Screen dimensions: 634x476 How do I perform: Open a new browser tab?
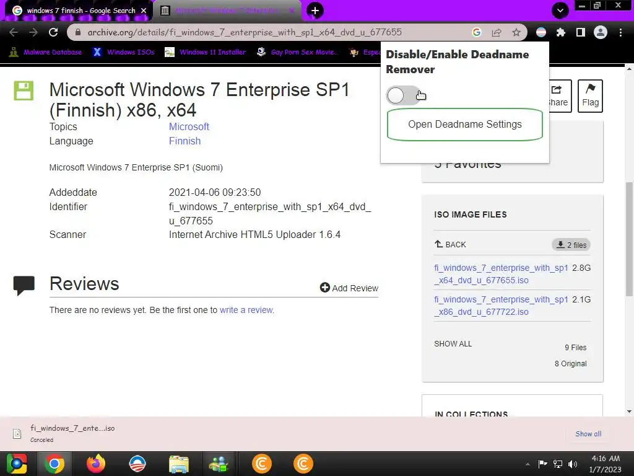[315, 11]
